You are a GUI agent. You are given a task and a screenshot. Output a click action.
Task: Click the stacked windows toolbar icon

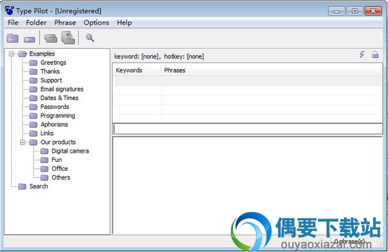[50, 38]
